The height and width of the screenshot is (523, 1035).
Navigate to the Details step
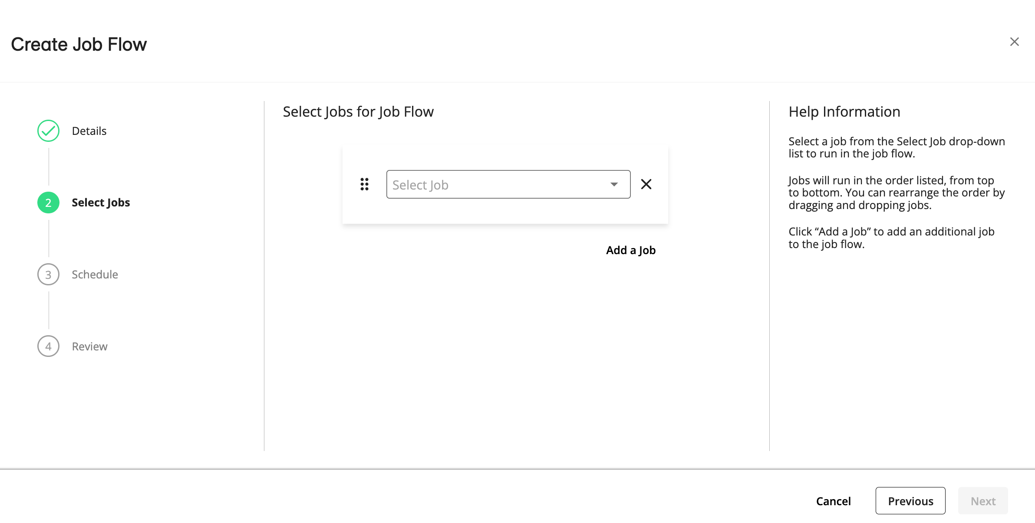[89, 131]
